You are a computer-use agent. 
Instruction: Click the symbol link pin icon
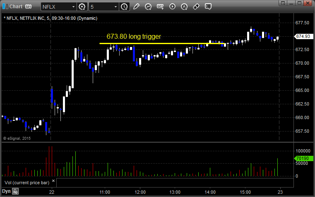(x=196, y=7)
